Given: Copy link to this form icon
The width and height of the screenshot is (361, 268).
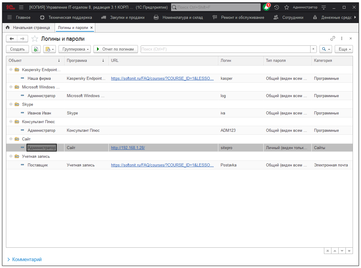Looking at the screenshot, I should (333, 39).
